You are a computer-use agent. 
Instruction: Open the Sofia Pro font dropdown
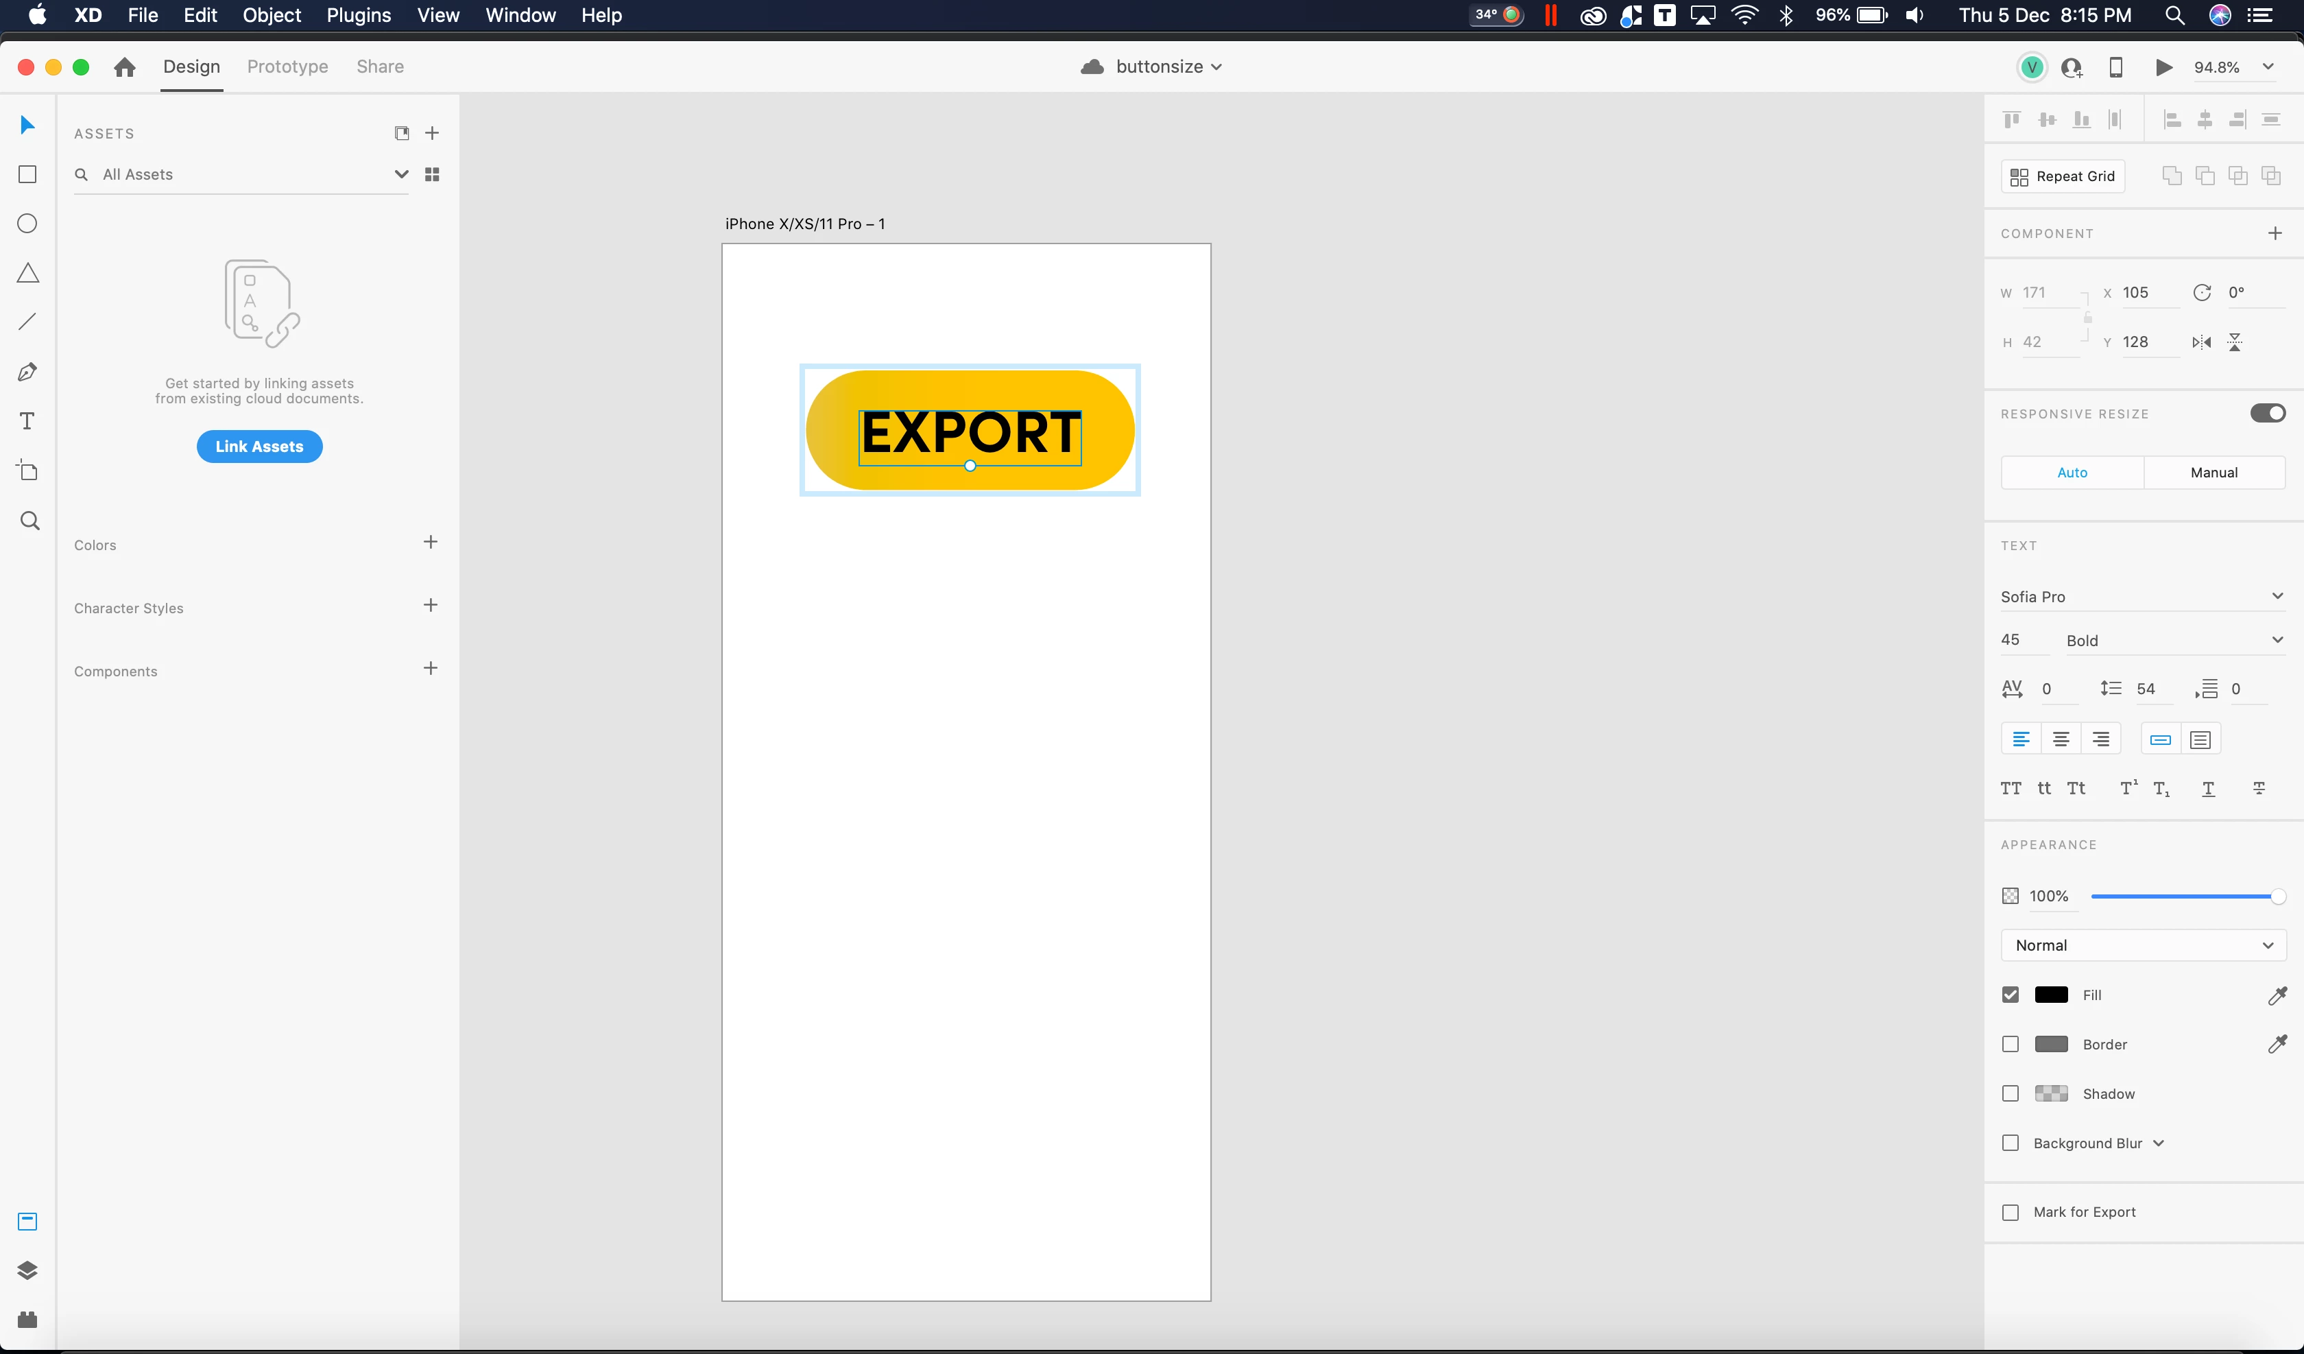point(2277,597)
